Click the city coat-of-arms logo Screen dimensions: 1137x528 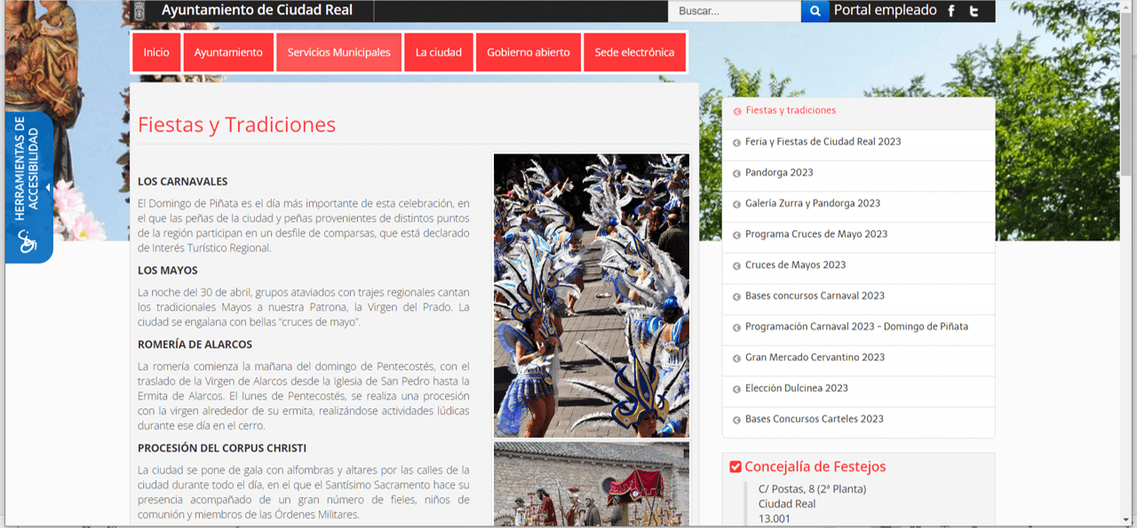click(140, 11)
